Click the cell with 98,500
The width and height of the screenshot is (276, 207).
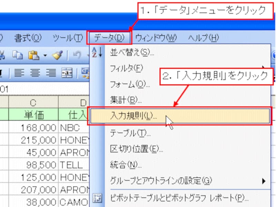(33, 165)
